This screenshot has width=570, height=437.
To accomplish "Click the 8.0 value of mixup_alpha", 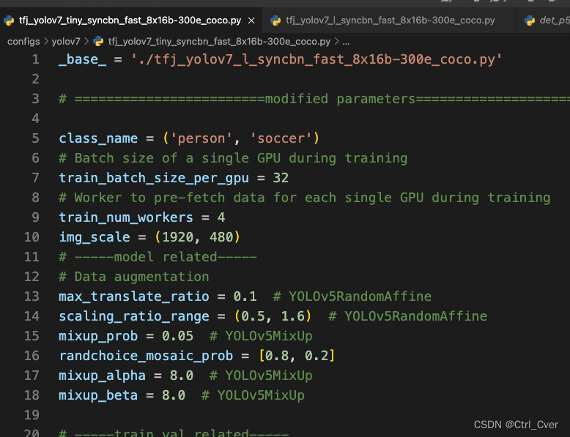I will (182, 376).
